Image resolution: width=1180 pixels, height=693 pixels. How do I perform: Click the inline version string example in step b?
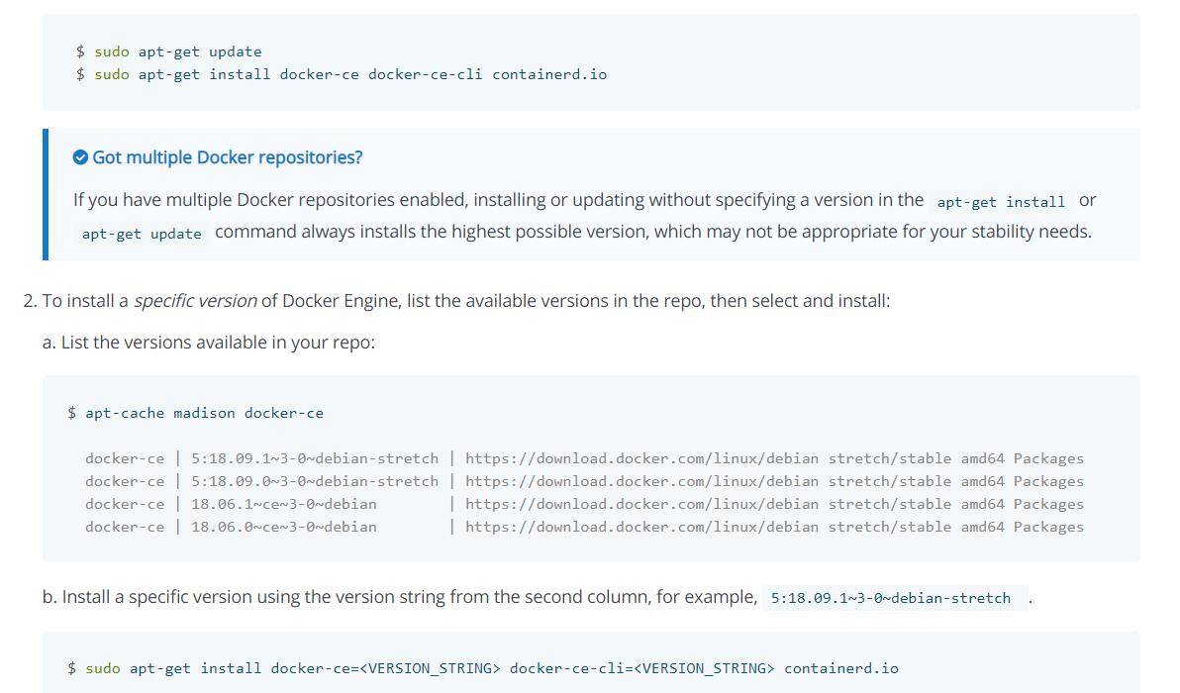[x=890, y=598]
